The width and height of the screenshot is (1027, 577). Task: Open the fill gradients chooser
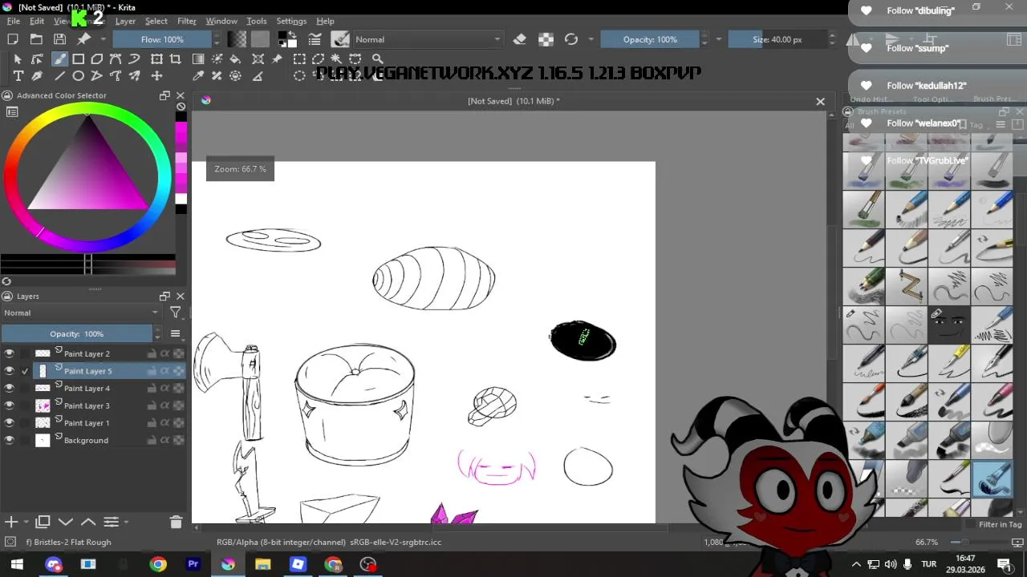(x=237, y=39)
